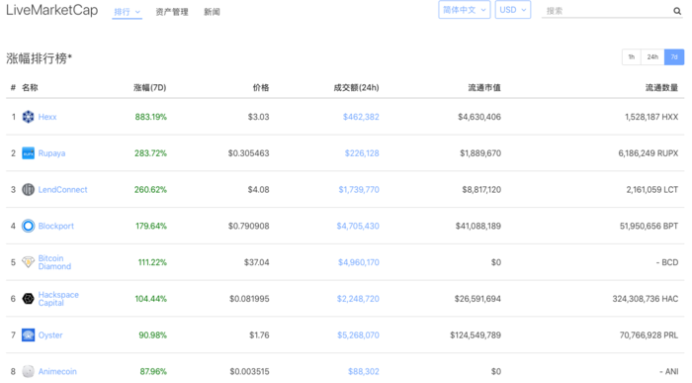Go to 资产管理 menu item
Viewport: 692px width, 383px height.
point(172,12)
